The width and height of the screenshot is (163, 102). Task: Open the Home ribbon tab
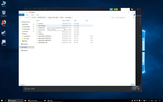27,15
